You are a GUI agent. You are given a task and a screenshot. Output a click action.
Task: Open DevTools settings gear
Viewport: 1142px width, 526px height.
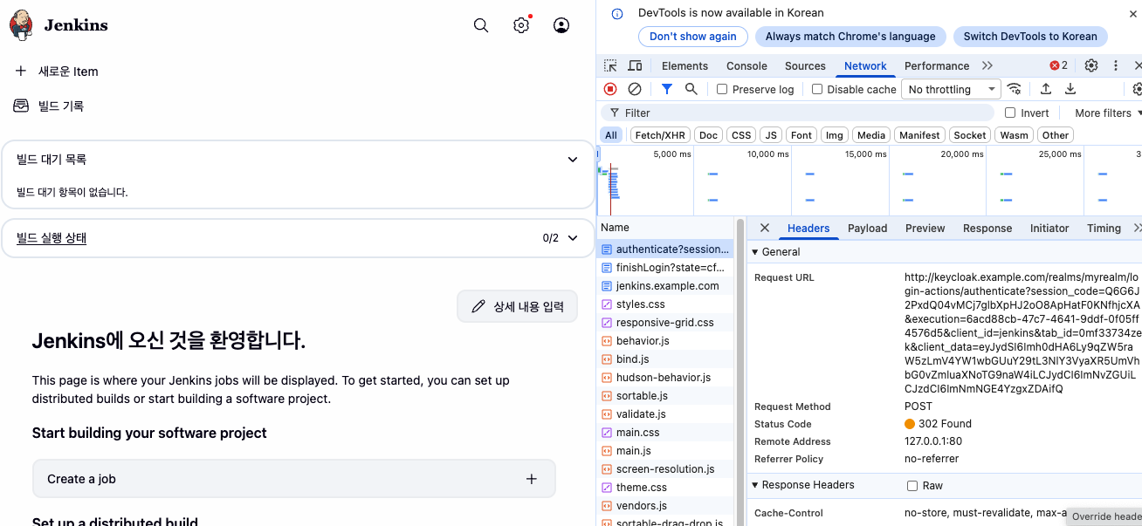[x=1091, y=65]
